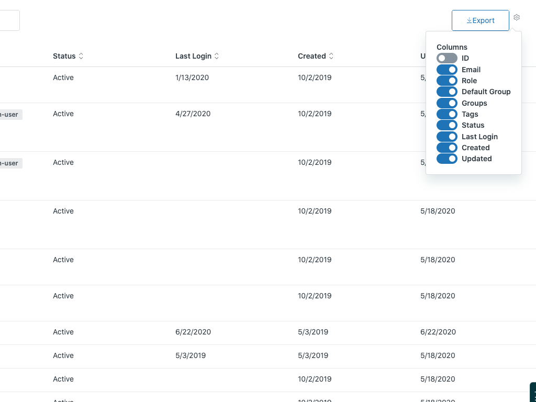The width and height of the screenshot is (536, 402).
Task: Enable the ID column toggle
Action: coord(446,58)
